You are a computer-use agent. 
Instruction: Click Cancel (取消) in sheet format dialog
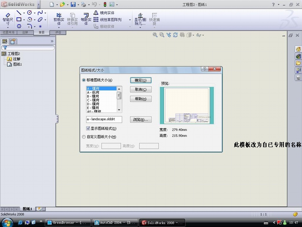click(x=141, y=89)
